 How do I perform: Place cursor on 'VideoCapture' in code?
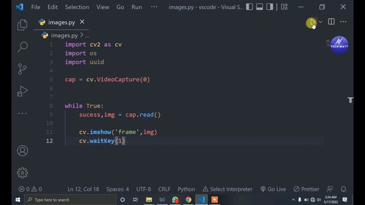tap(118, 79)
